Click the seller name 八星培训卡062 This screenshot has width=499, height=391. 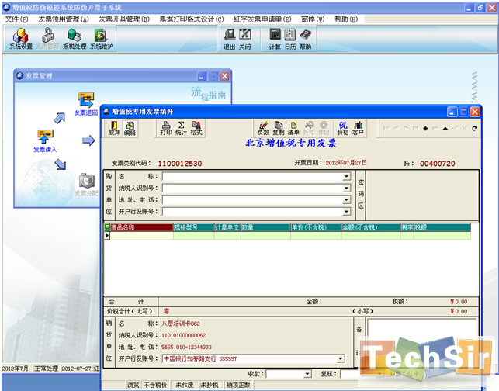click(181, 324)
